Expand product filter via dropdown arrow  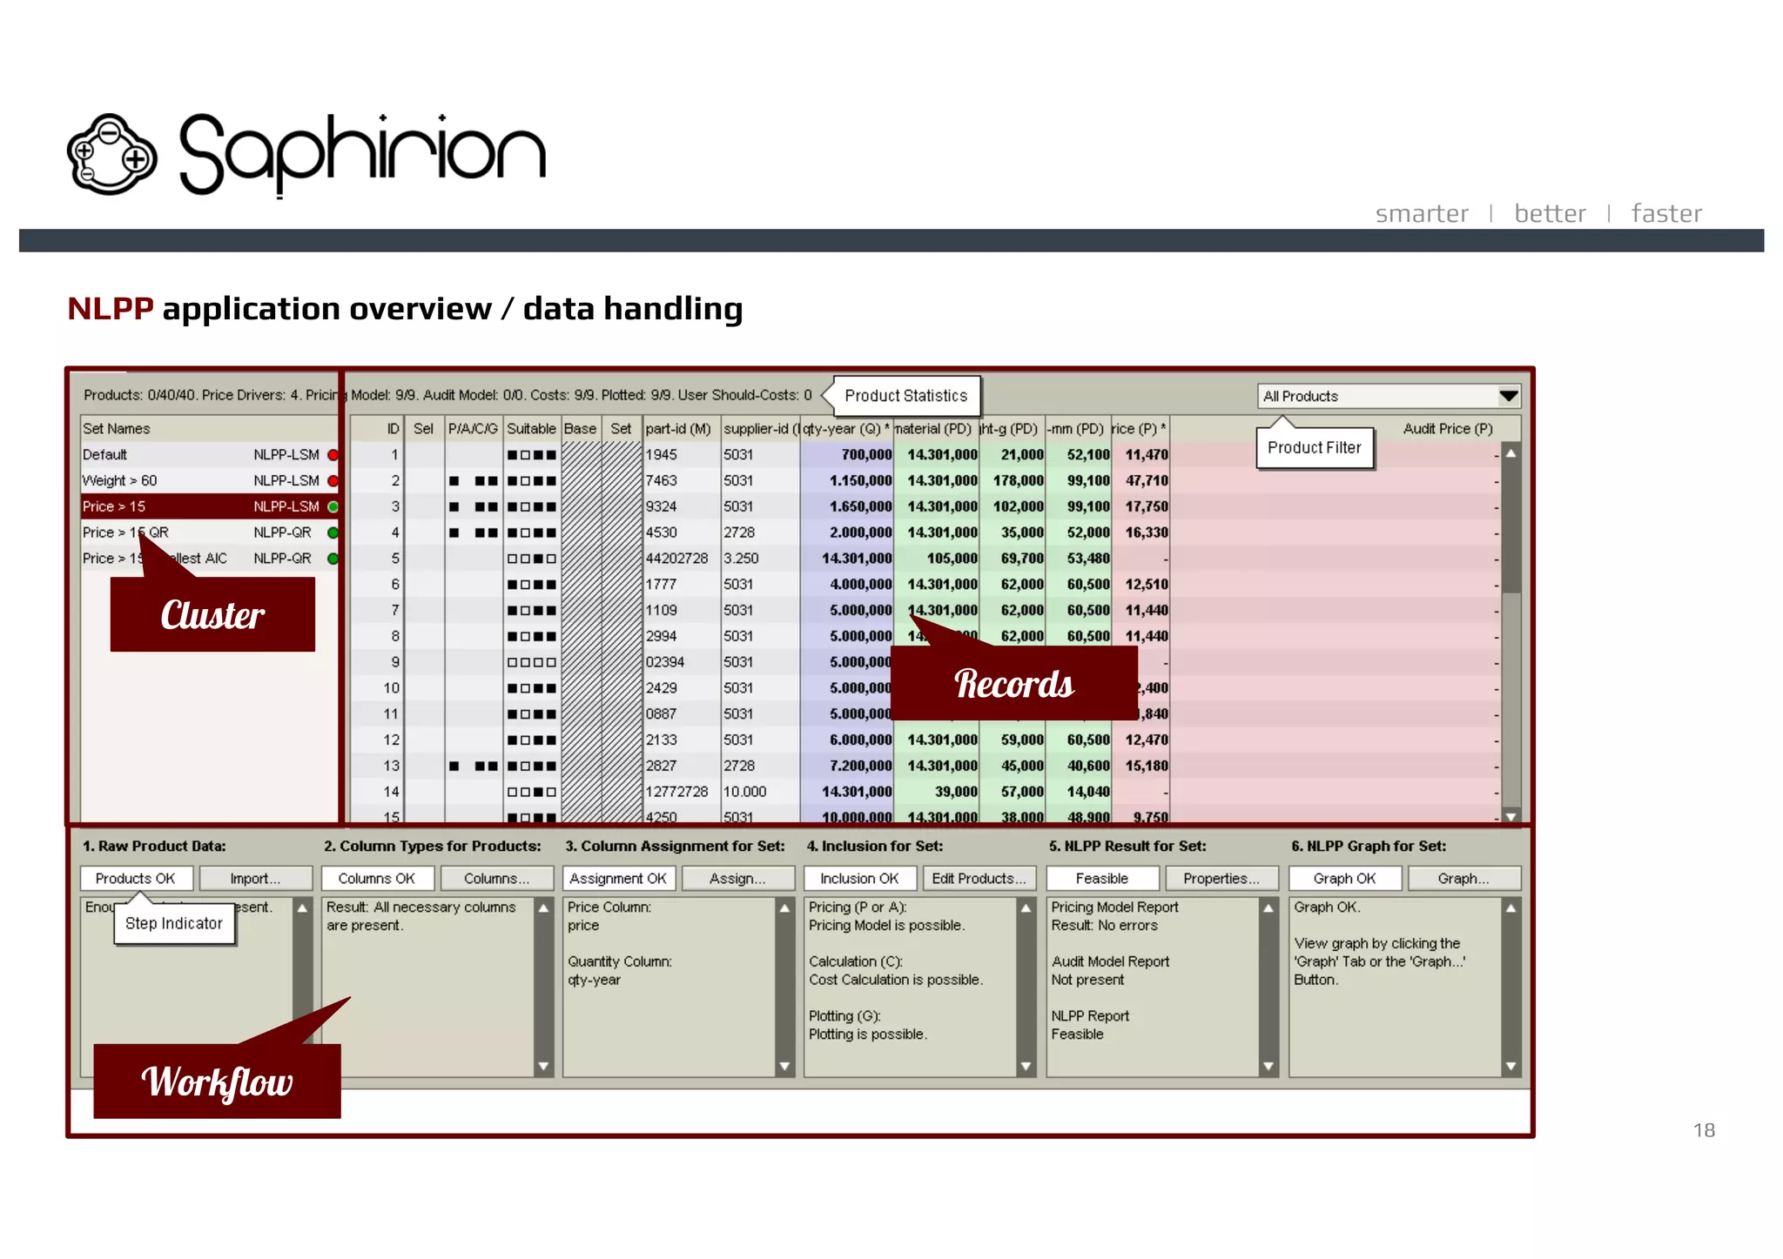(x=1509, y=397)
